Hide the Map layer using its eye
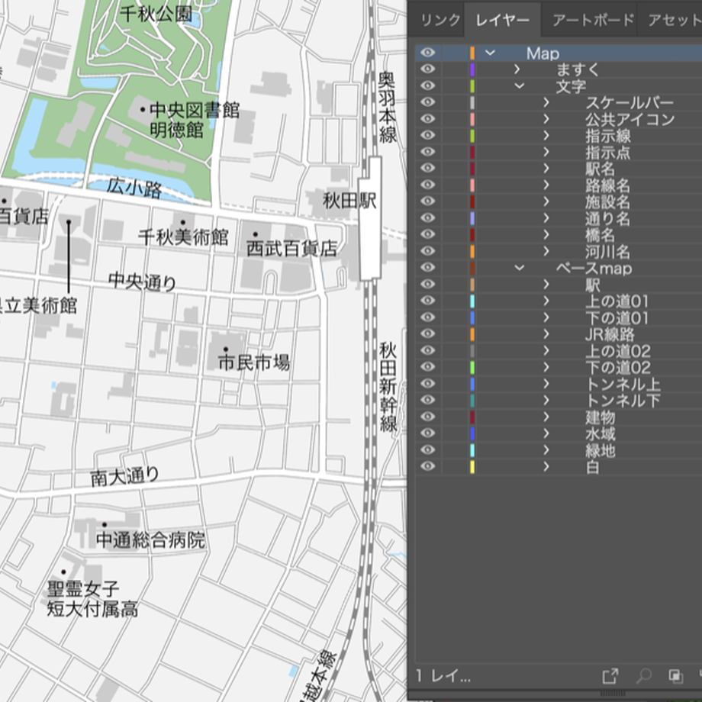This screenshot has width=702, height=702. coord(427,53)
